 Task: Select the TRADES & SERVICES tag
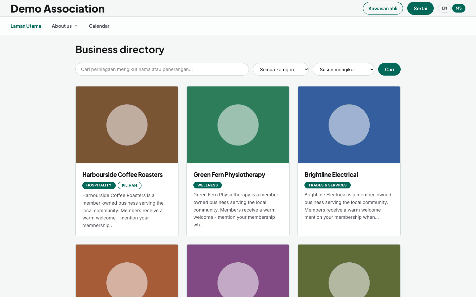tap(328, 185)
